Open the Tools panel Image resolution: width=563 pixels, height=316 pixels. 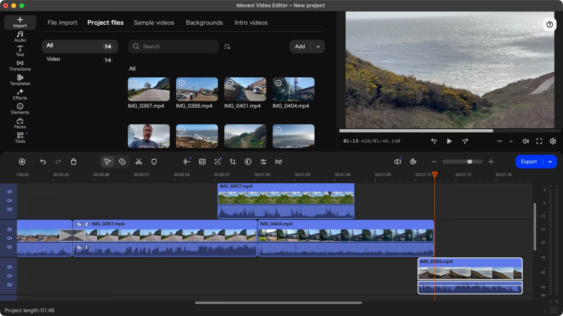(20, 138)
